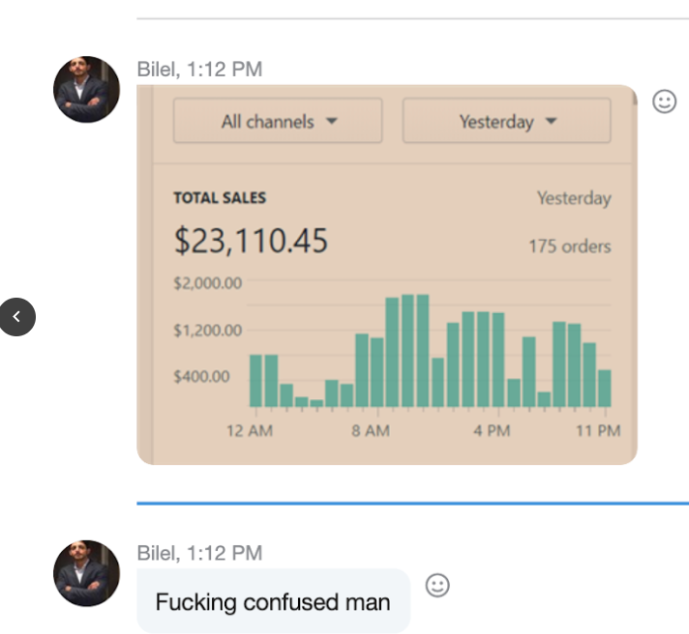Click the "TOTAL SALES" heading
The height and width of the screenshot is (634, 689).
(220, 198)
